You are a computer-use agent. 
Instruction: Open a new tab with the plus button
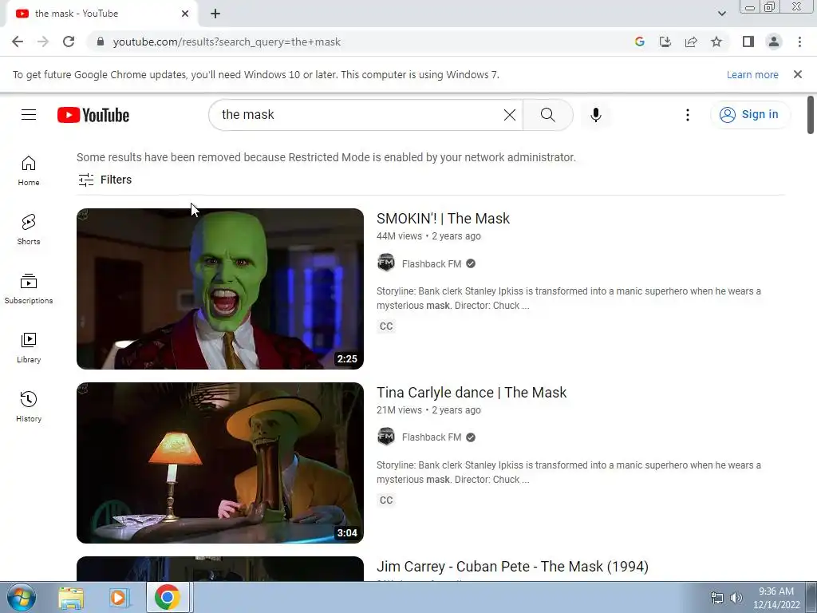[215, 14]
